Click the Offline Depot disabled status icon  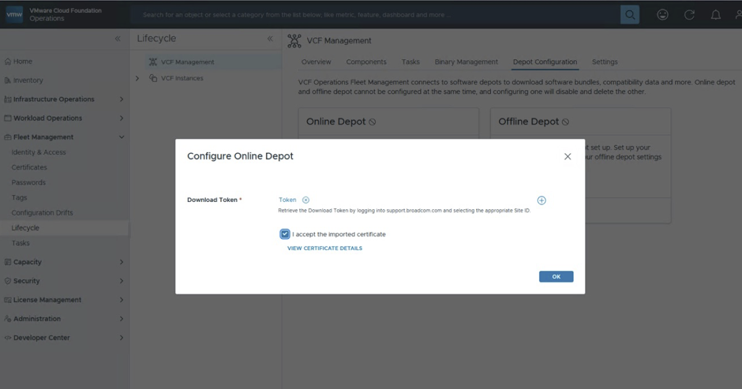click(x=565, y=122)
